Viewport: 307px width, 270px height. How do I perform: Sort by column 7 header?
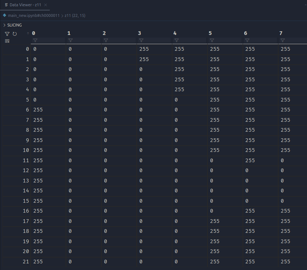coord(281,33)
